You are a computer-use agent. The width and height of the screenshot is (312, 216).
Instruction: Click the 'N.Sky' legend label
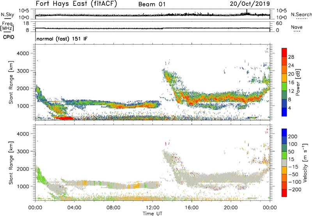coord(7,14)
